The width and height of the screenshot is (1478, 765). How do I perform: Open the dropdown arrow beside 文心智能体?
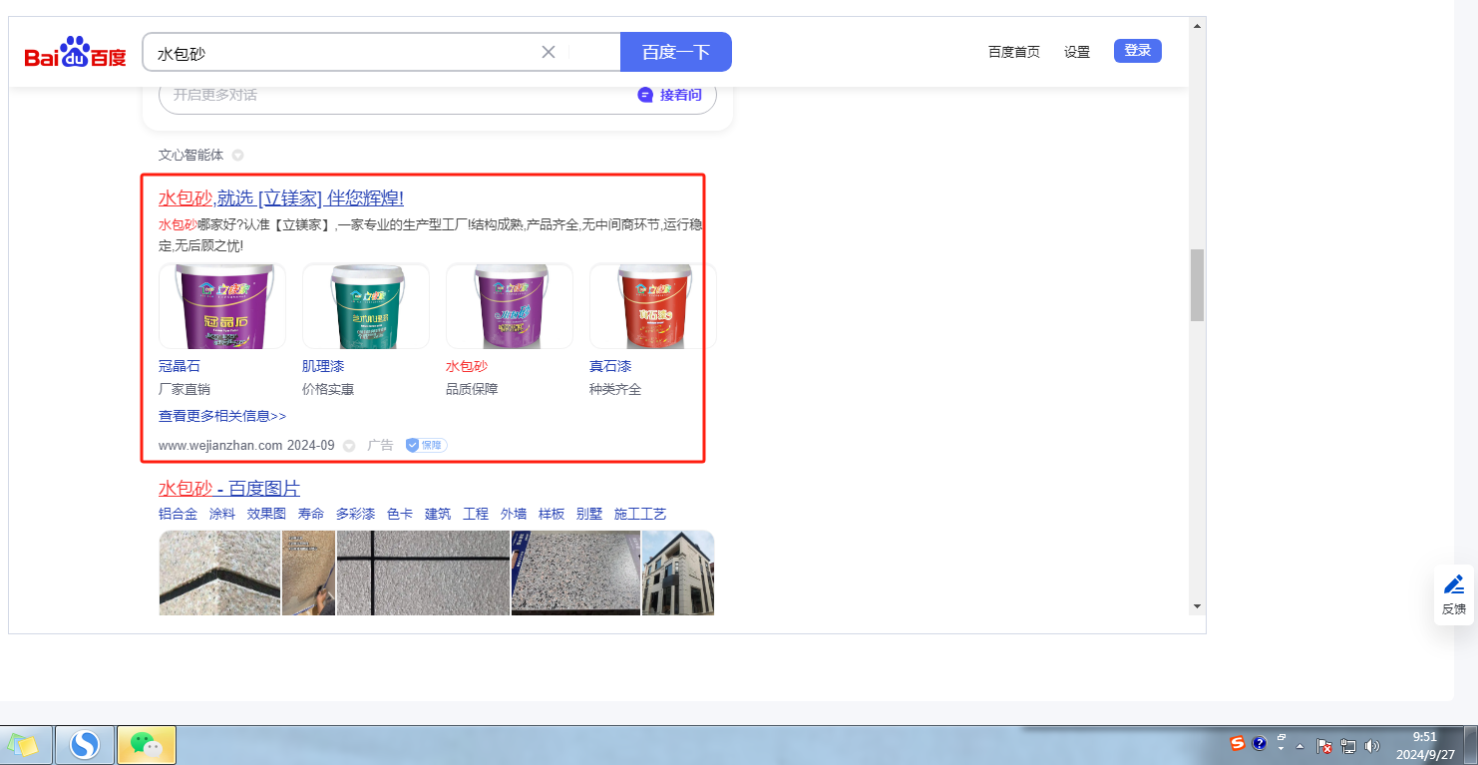237,155
